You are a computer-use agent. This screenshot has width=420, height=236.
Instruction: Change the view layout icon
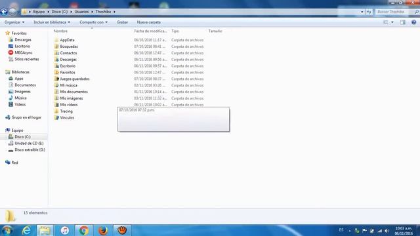(x=386, y=22)
